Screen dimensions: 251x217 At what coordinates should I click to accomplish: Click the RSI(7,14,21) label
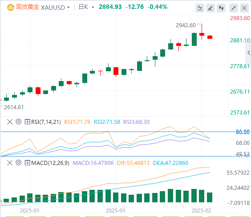point(46,122)
